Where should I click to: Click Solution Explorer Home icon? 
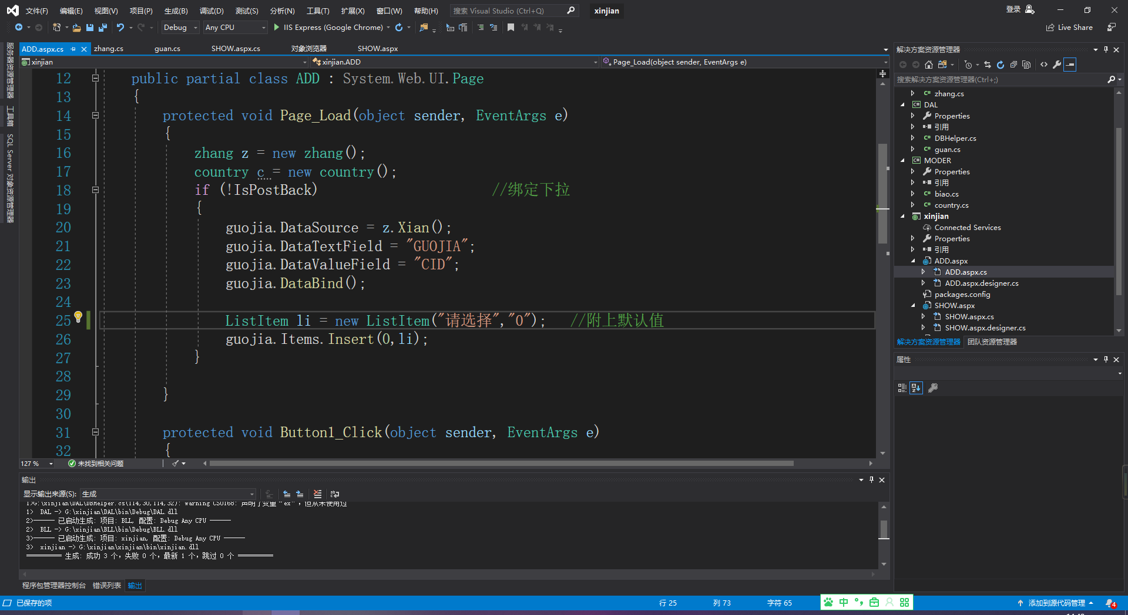929,65
